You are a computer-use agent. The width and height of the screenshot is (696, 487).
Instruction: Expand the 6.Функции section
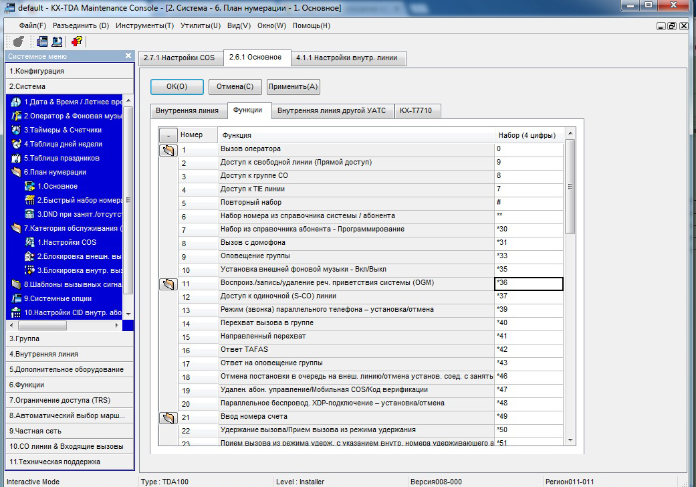[70, 385]
